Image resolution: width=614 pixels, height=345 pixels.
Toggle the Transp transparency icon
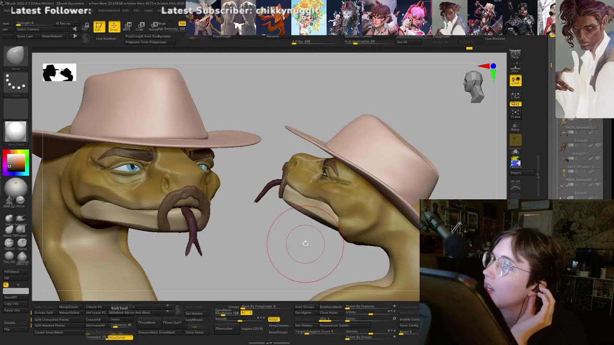[515, 127]
